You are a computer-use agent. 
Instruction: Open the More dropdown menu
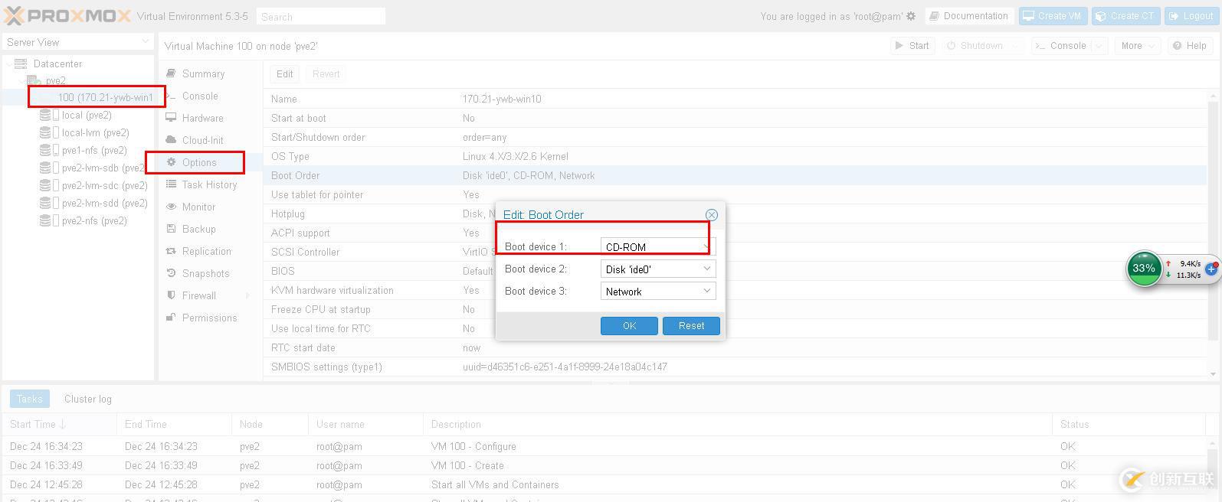(1138, 46)
